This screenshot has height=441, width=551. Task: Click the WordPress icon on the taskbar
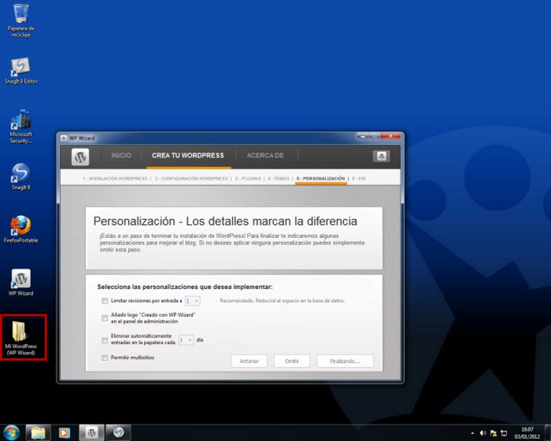click(91, 432)
